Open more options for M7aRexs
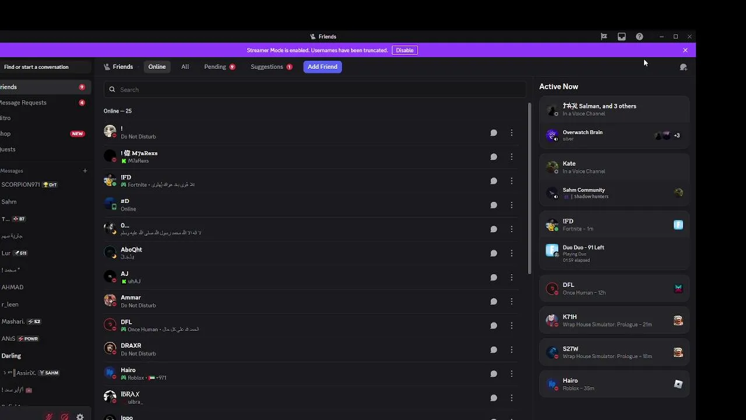Image resolution: width=746 pixels, height=420 pixels. pyautogui.click(x=512, y=157)
